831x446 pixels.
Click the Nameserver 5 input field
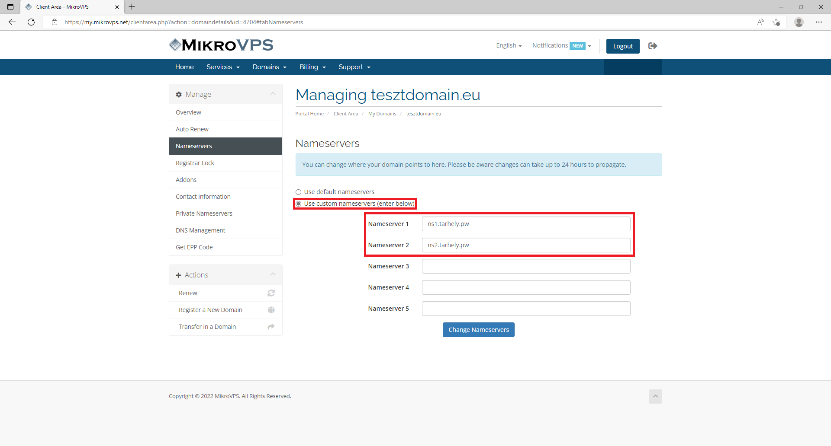526,309
